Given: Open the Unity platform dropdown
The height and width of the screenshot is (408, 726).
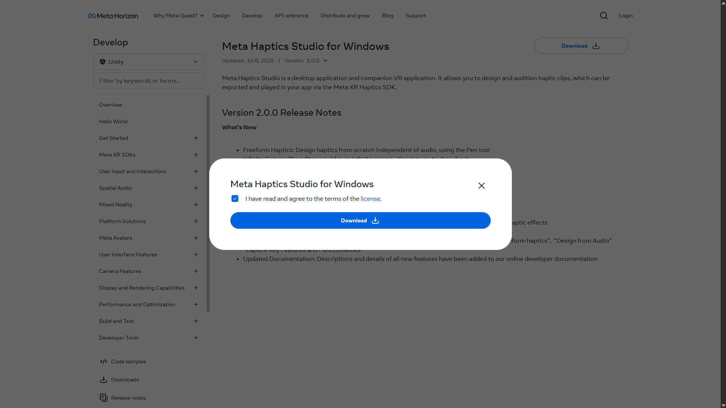Looking at the screenshot, I should pos(149,62).
